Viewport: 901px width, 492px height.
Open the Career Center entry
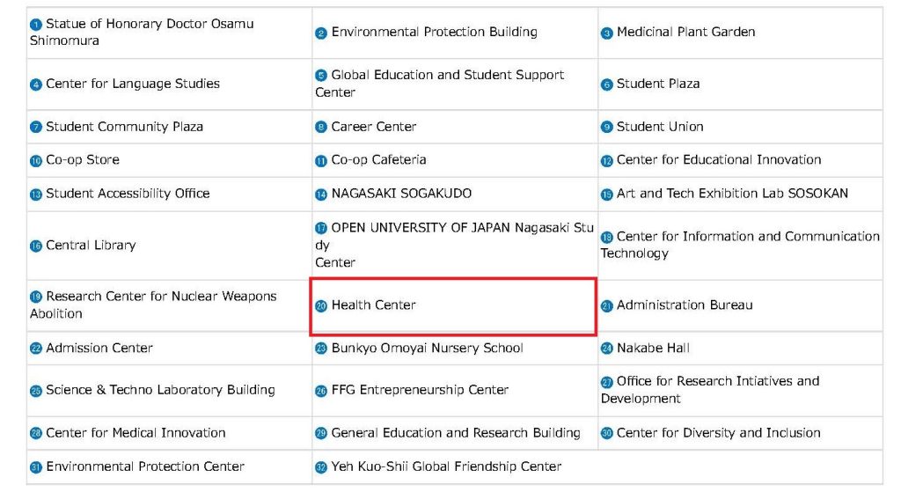pyautogui.click(x=373, y=127)
